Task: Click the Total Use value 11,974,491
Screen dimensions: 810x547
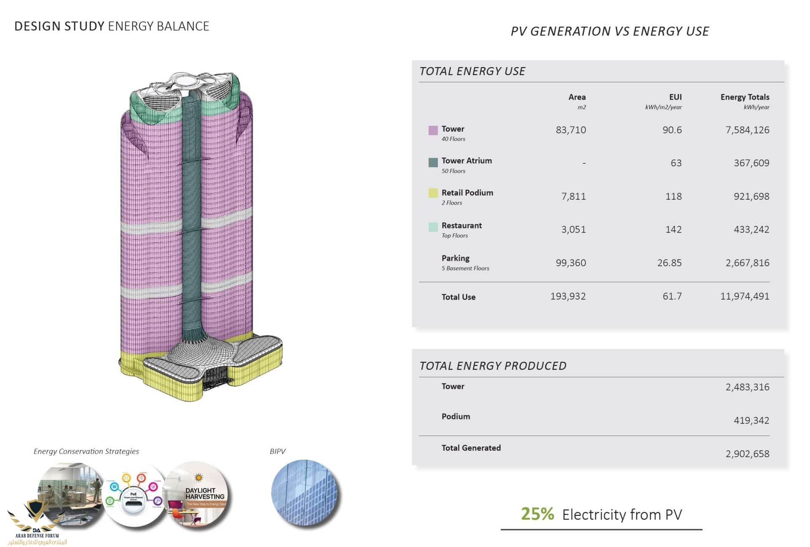Action: click(745, 296)
